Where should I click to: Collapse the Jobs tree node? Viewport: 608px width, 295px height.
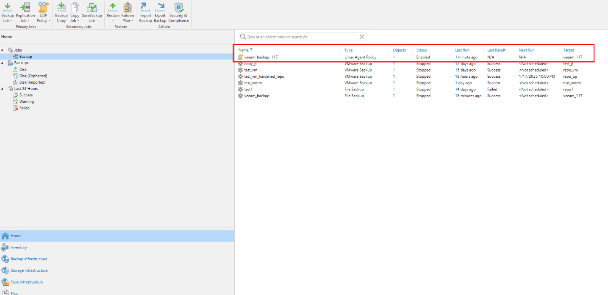click(3, 50)
